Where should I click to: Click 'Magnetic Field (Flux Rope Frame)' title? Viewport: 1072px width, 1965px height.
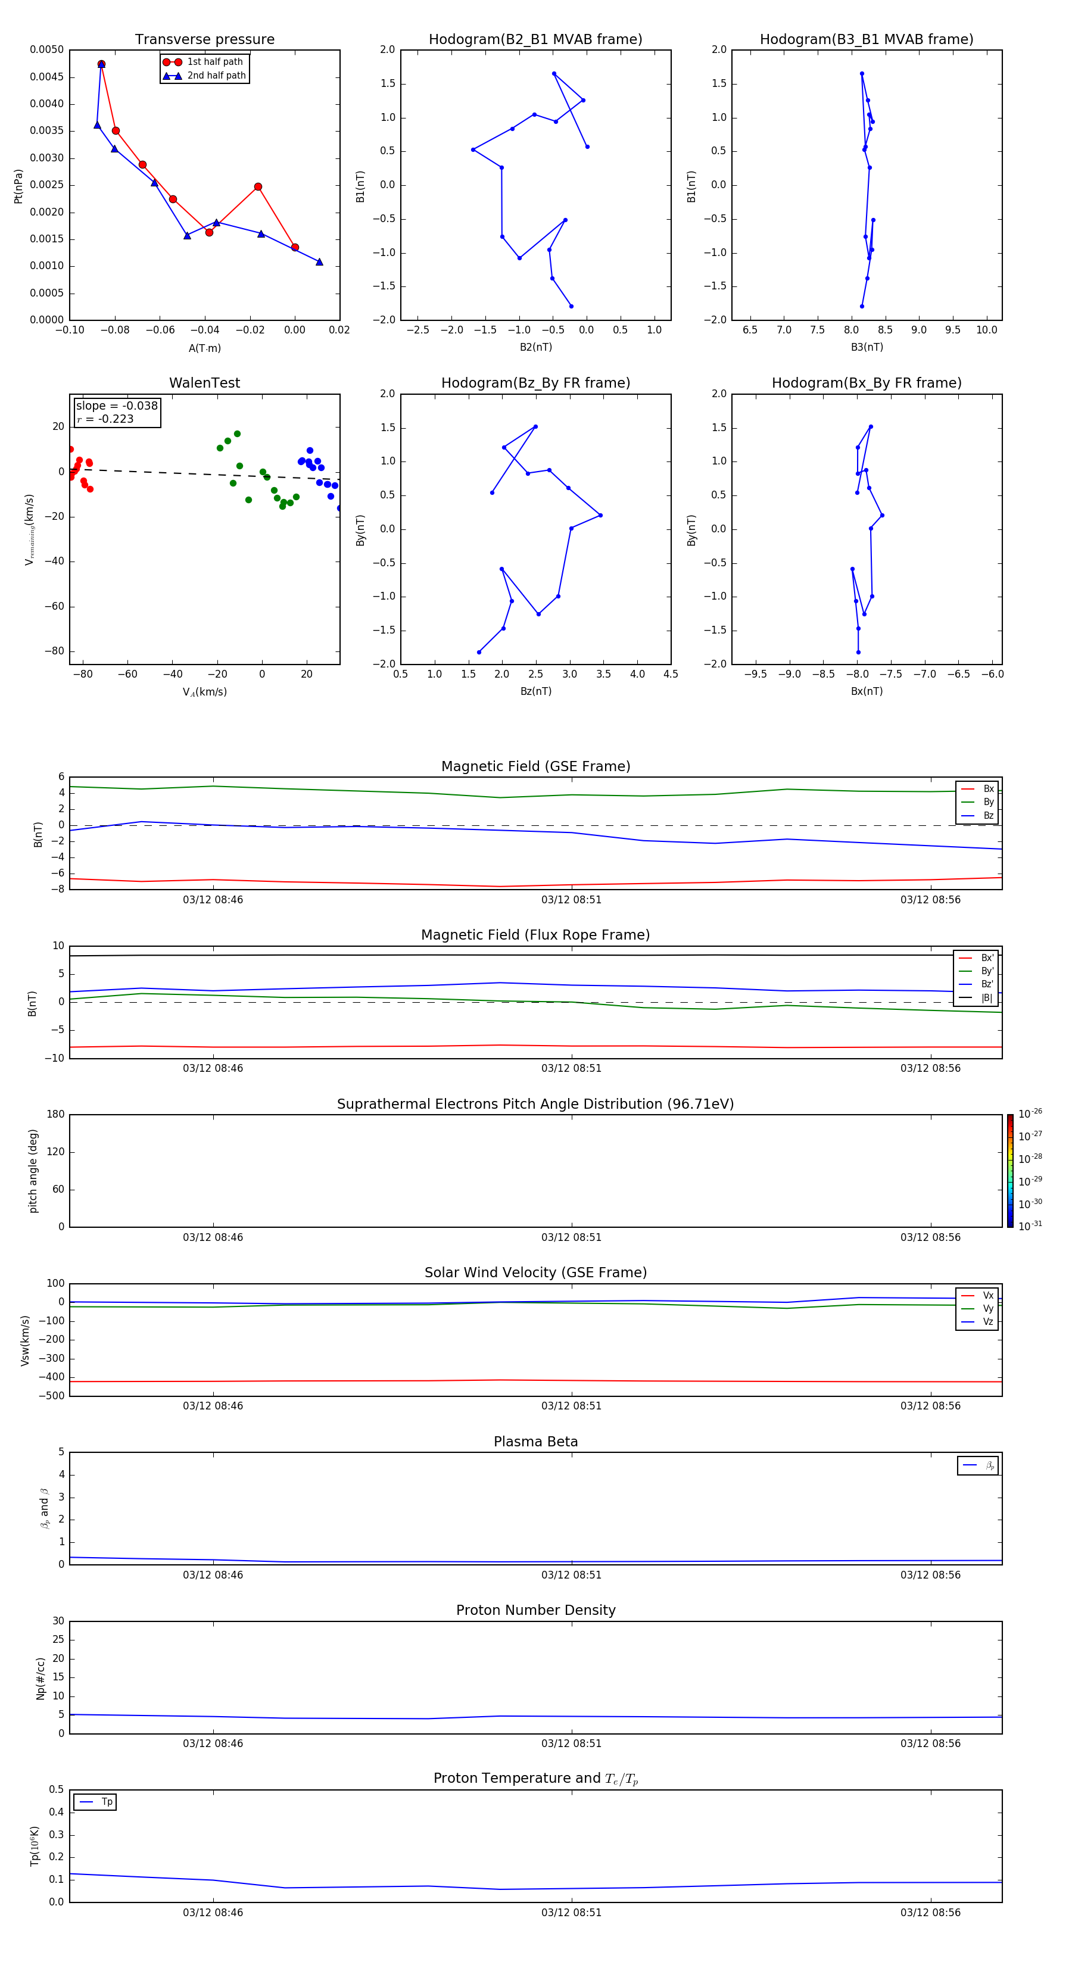pyautogui.click(x=535, y=935)
